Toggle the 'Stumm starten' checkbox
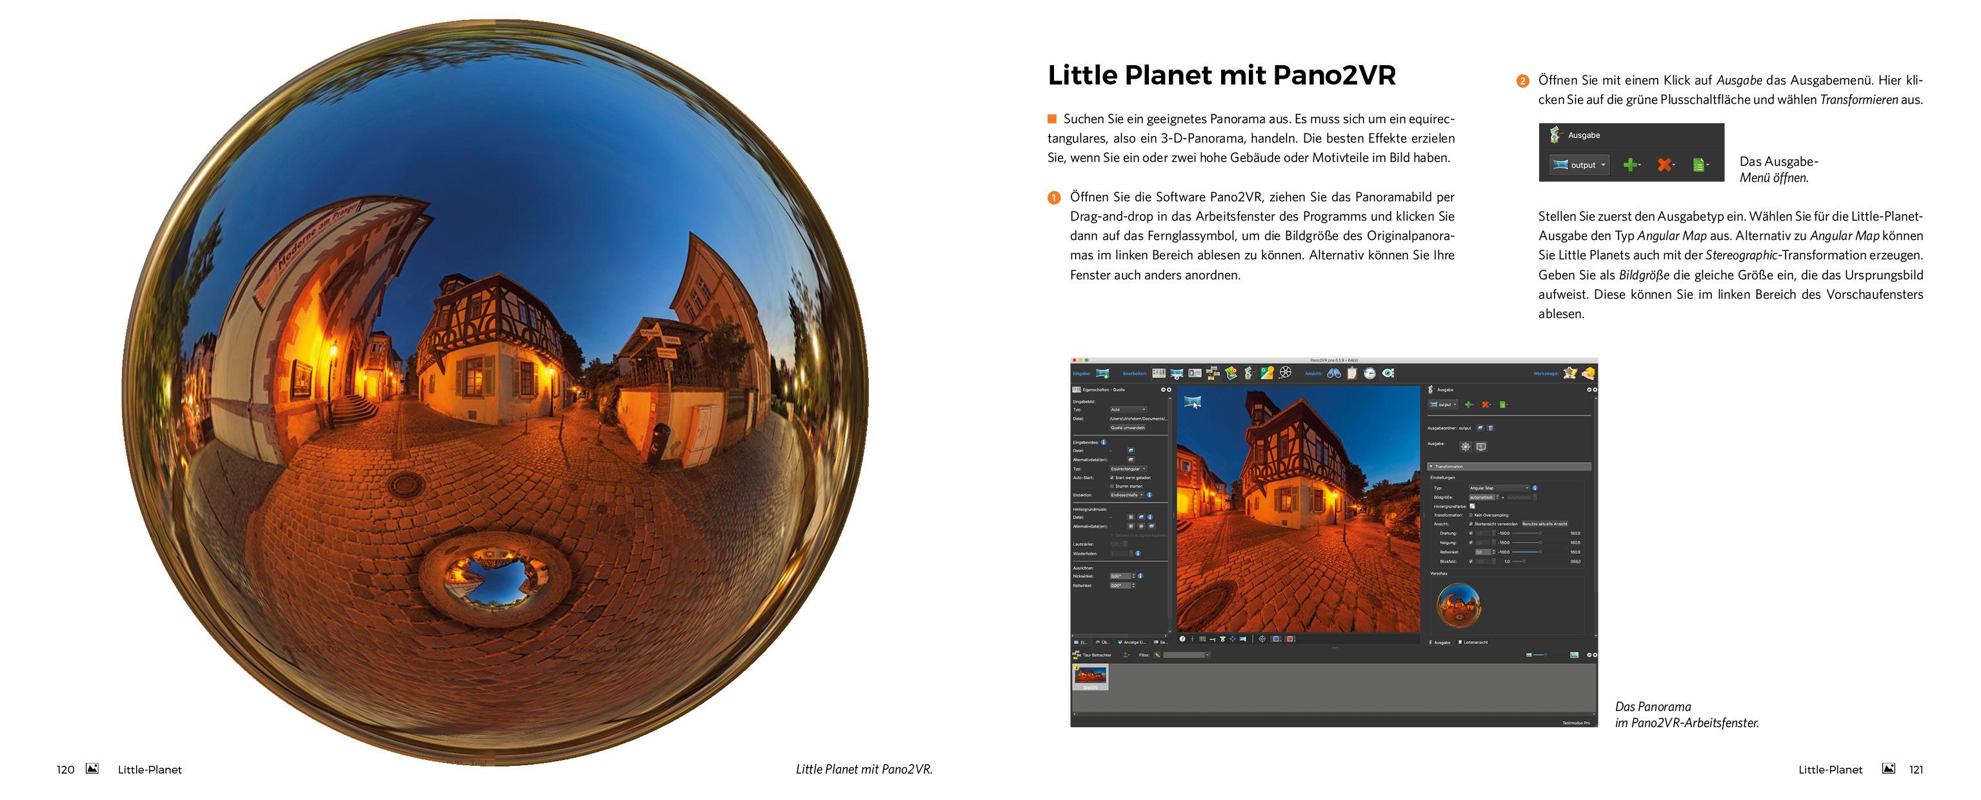Viewport: 1981px width, 800px height. point(1112,486)
